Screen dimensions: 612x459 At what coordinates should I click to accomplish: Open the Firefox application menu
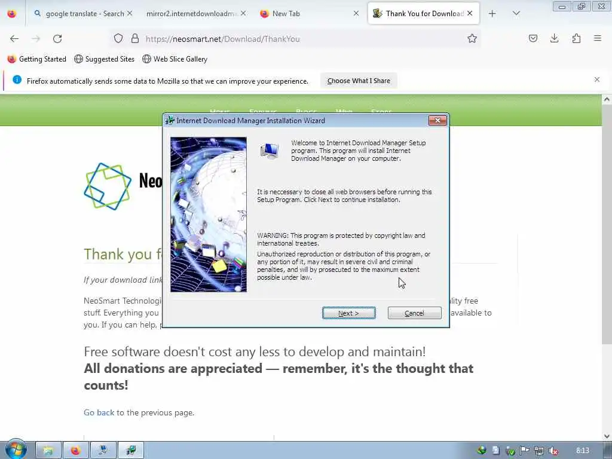pos(598,38)
